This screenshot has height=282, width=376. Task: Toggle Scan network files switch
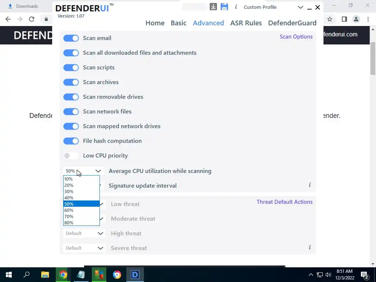click(71, 112)
